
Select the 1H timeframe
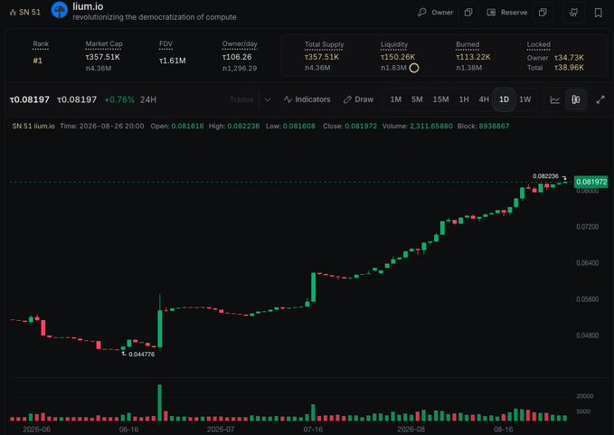point(464,99)
